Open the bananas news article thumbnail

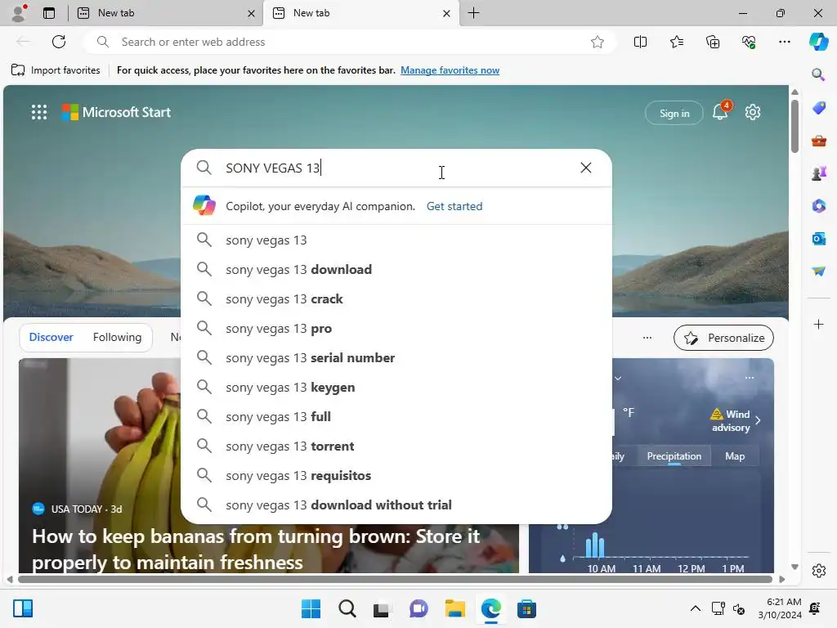coord(268,465)
